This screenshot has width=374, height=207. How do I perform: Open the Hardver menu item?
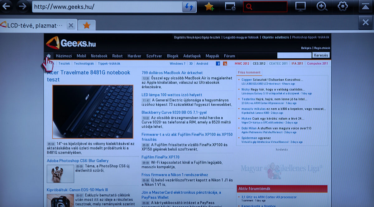[x=134, y=56]
